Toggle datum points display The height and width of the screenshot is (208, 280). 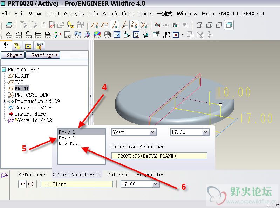pos(134,25)
